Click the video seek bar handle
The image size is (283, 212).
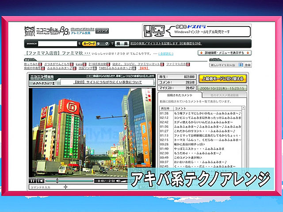[57, 181]
